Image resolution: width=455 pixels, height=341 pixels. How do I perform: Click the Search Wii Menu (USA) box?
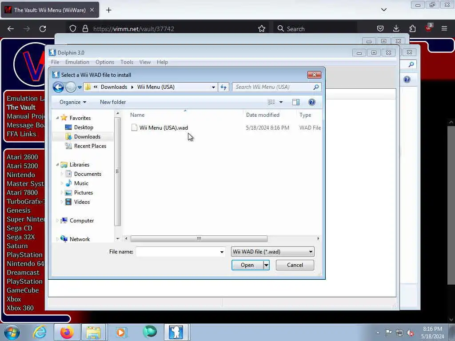[273, 87]
